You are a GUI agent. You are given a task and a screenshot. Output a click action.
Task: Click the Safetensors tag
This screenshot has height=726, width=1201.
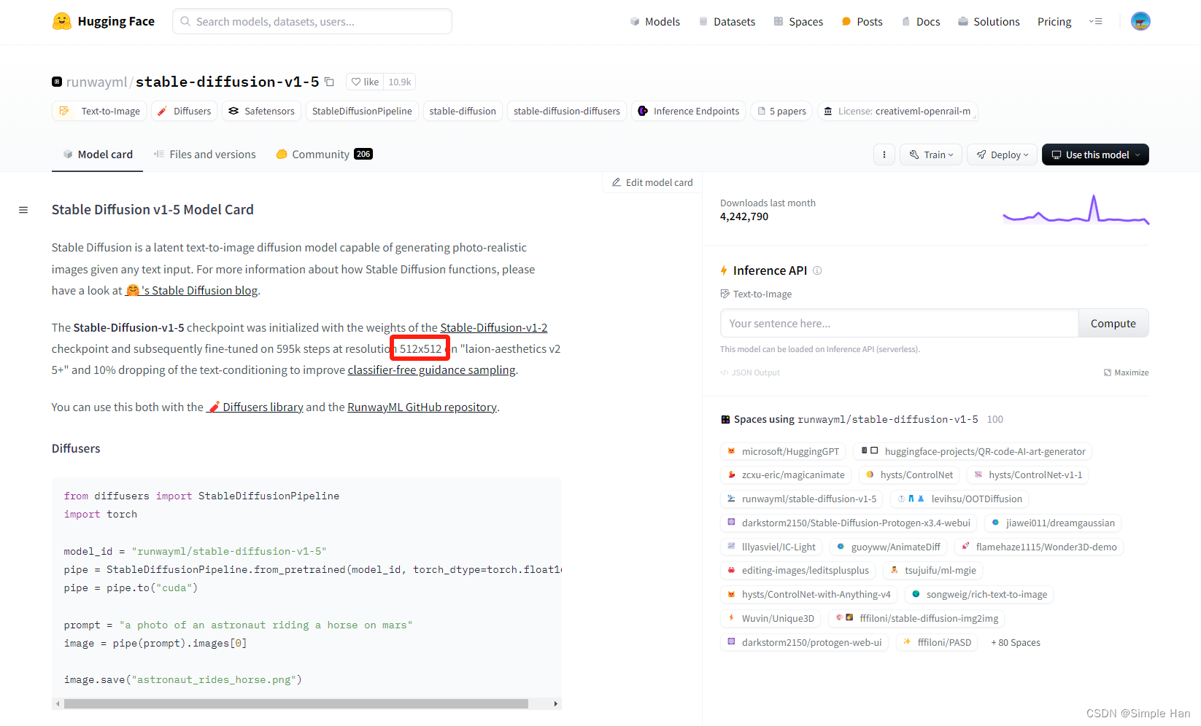tap(261, 111)
